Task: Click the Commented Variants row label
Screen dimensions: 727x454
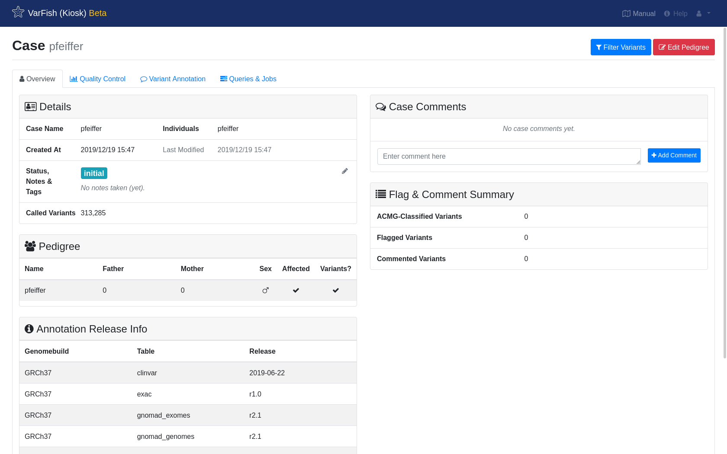Action: [411, 259]
